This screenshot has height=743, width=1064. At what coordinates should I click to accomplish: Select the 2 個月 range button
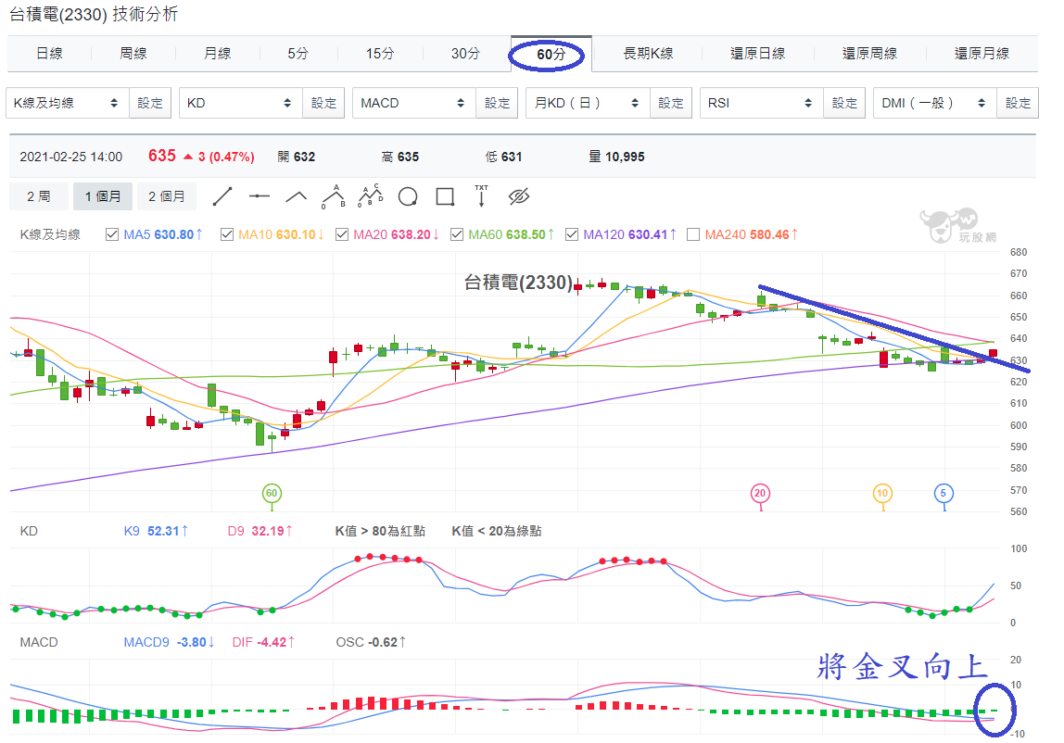(167, 196)
